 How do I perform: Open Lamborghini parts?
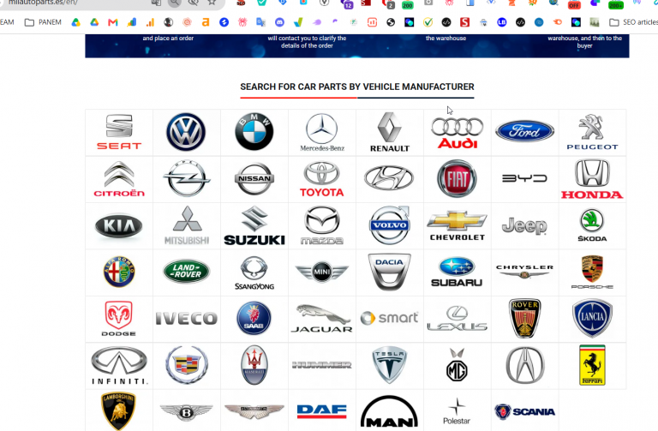119,411
